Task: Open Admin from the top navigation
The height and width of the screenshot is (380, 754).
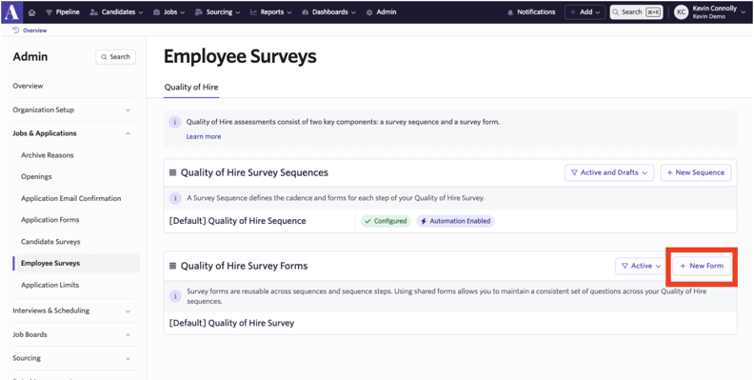Action: (x=382, y=12)
